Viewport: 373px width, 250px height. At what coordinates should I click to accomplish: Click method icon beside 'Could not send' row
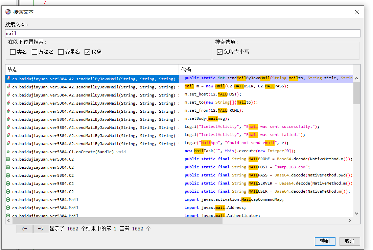[8, 143]
